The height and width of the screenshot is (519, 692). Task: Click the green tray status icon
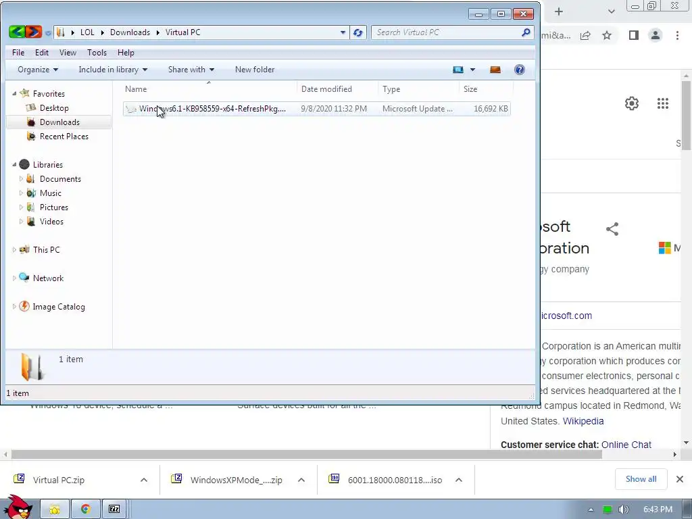click(x=608, y=510)
